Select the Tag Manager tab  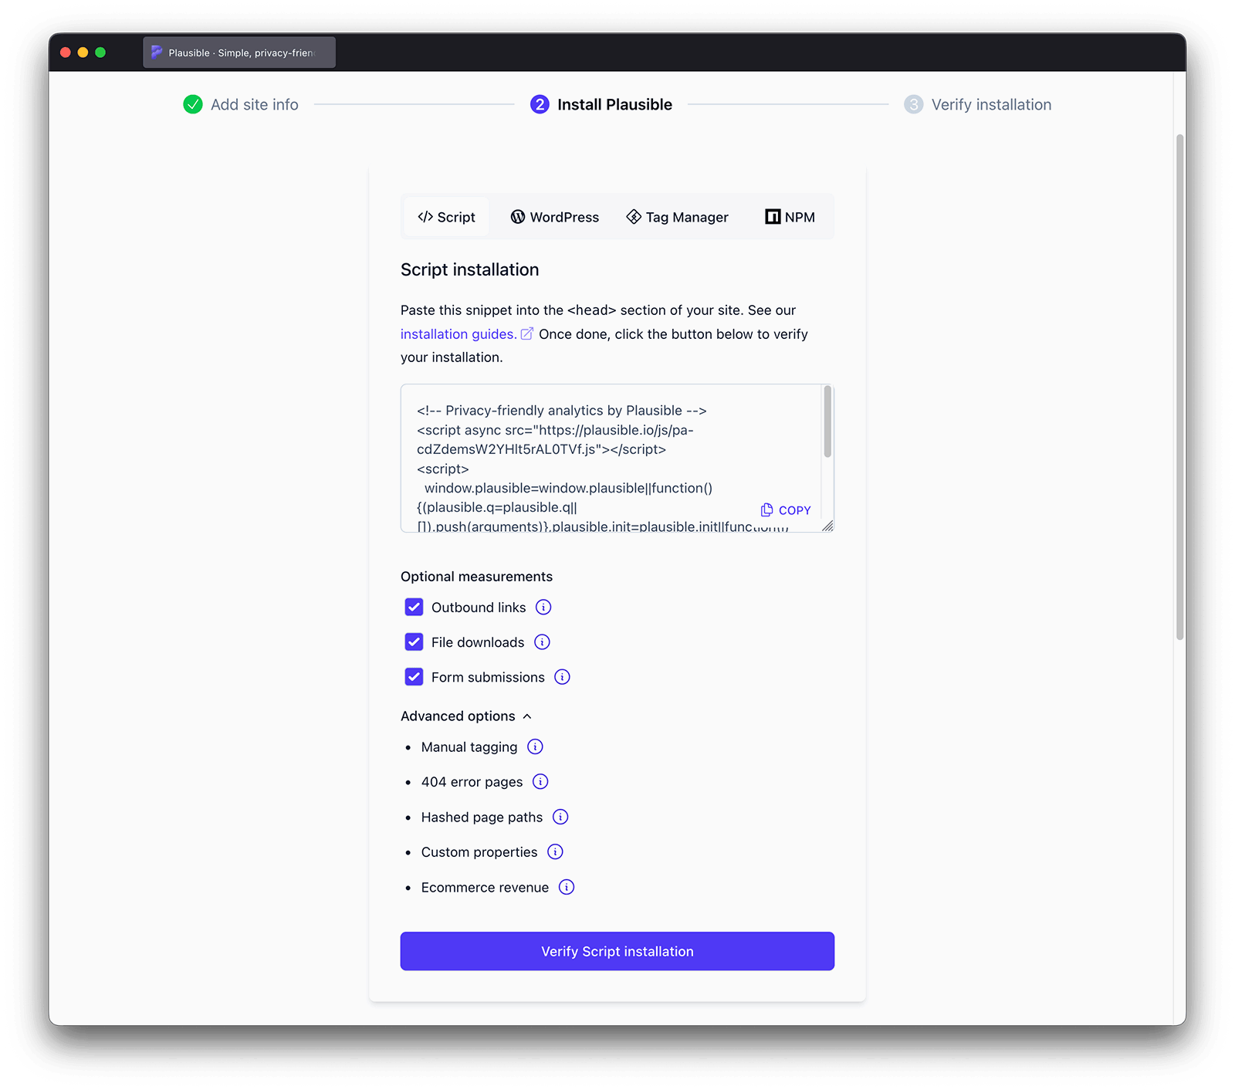[x=677, y=217]
